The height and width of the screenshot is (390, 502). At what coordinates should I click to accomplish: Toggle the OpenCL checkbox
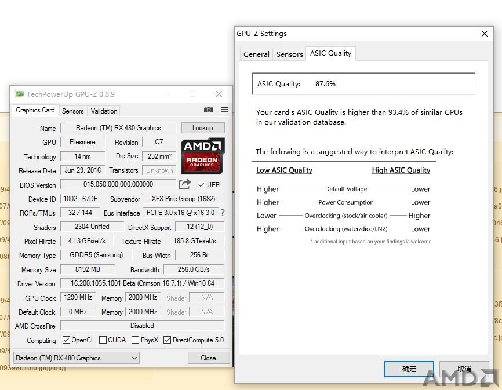66,340
